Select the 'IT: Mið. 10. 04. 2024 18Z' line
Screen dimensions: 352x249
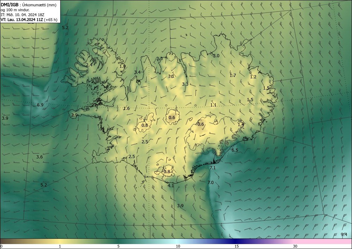[x=23, y=15]
